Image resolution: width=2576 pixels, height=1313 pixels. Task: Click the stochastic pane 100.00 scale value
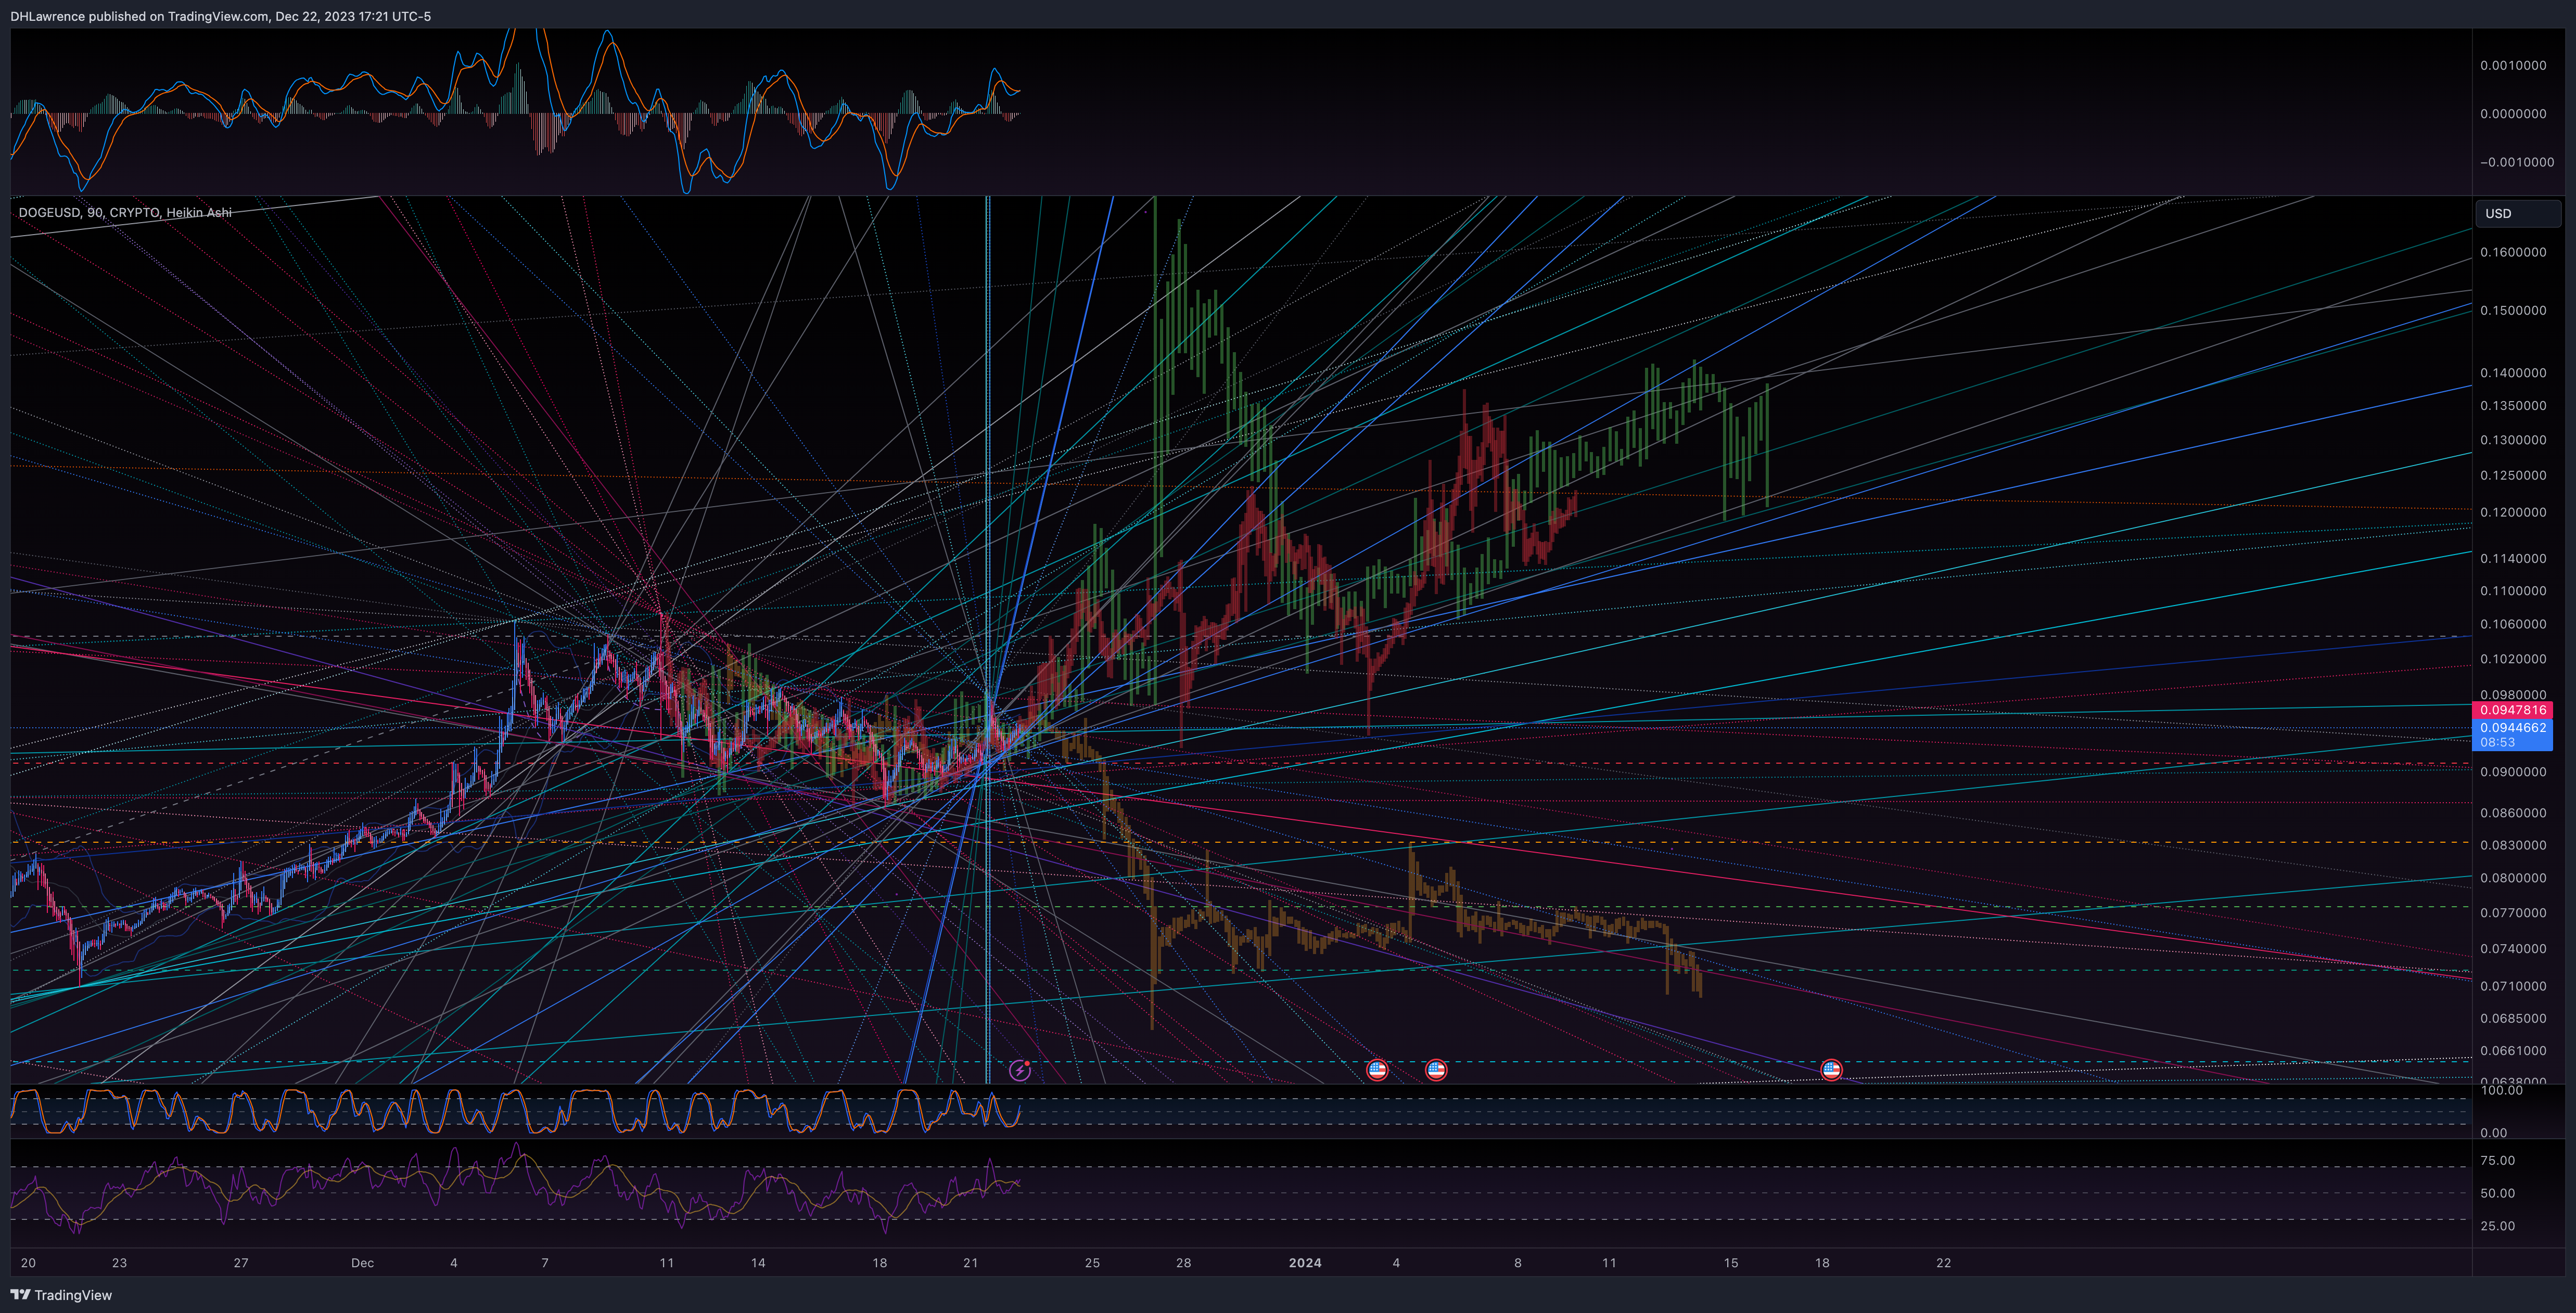(x=2502, y=1090)
